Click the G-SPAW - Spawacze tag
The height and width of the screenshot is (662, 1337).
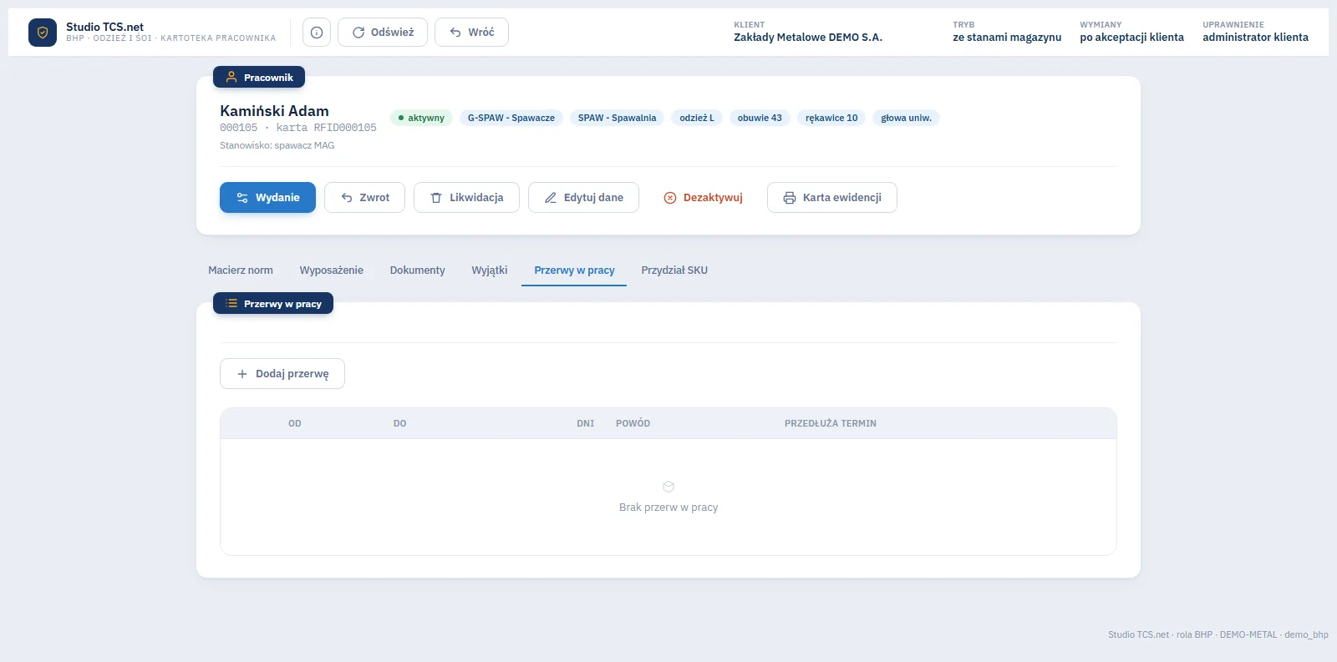point(511,118)
